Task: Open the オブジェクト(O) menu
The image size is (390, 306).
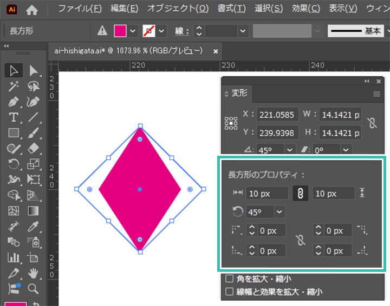Action: click(178, 9)
